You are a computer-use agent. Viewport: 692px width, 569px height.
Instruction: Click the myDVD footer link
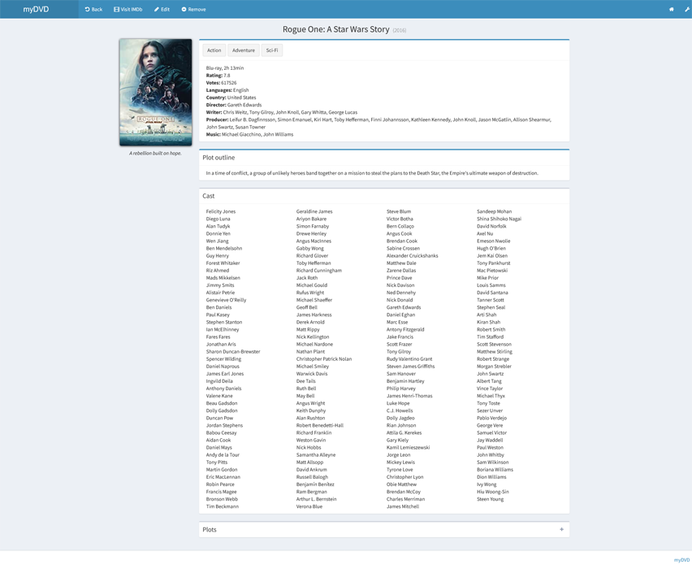pyautogui.click(x=681, y=560)
